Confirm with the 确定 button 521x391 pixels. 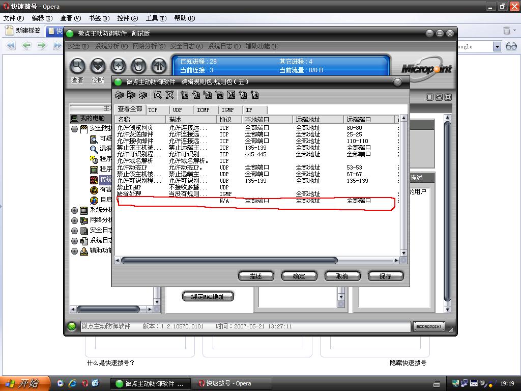pyautogui.click(x=299, y=276)
